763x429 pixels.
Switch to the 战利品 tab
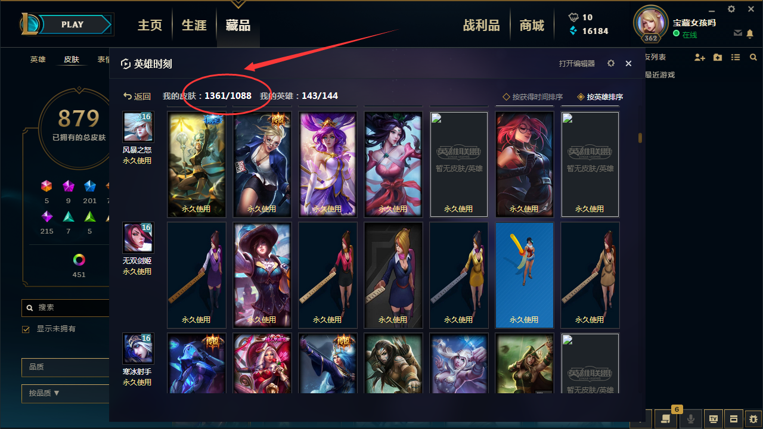(481, 25)
